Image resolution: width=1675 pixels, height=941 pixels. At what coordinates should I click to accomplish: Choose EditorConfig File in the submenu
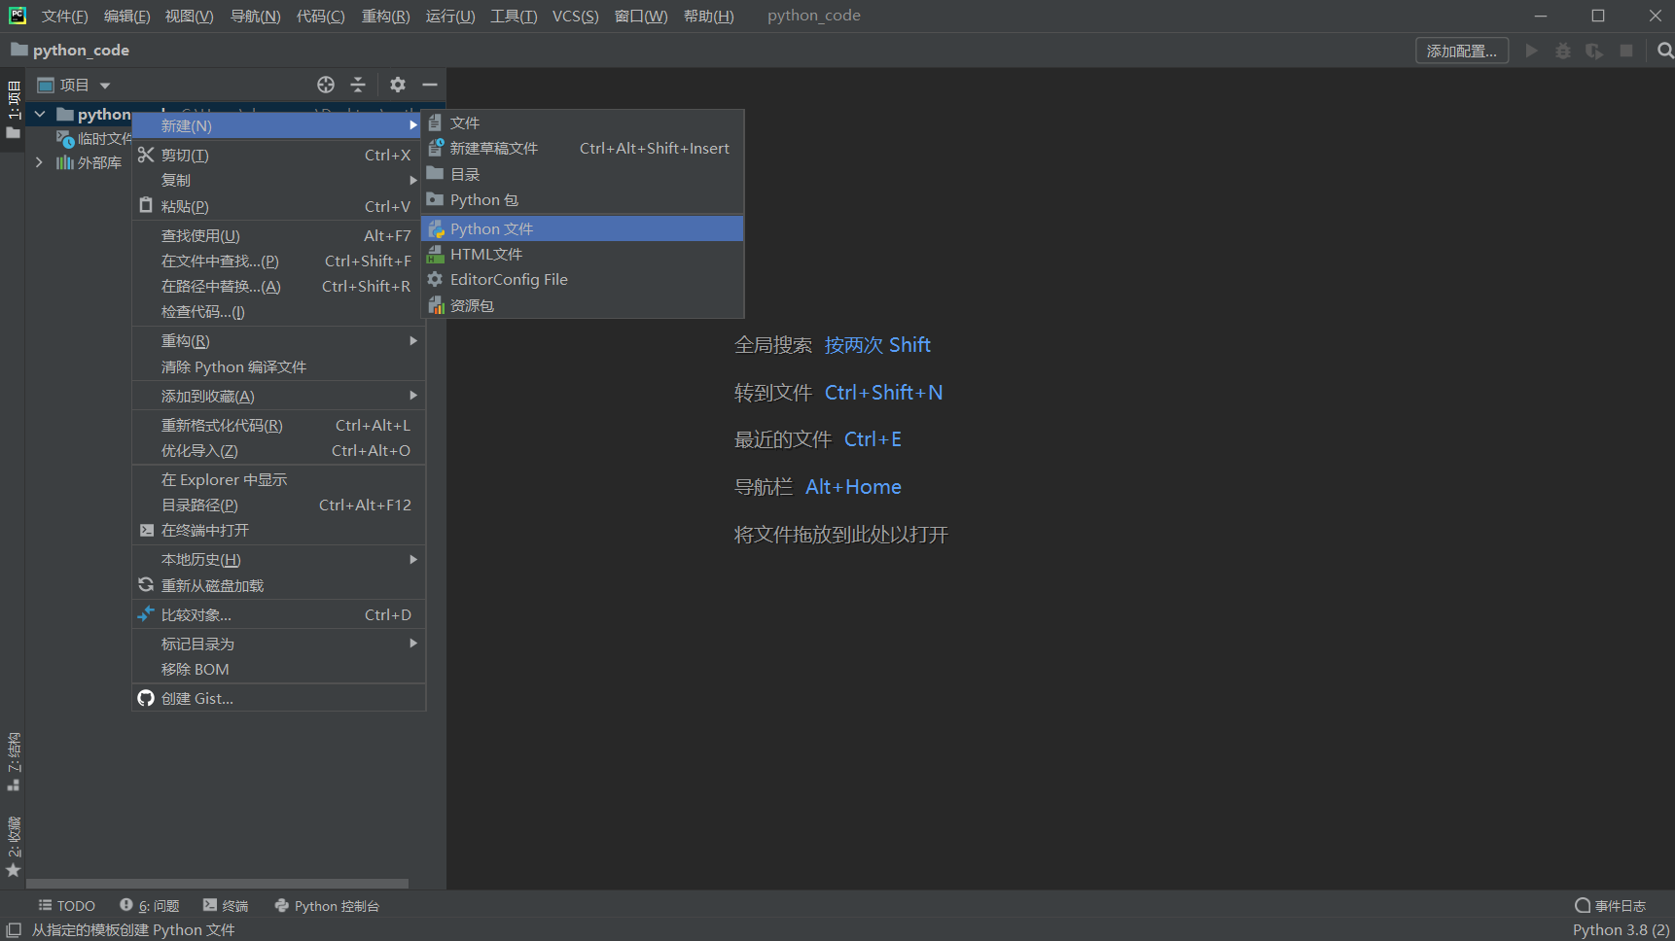tap(583, 279)
